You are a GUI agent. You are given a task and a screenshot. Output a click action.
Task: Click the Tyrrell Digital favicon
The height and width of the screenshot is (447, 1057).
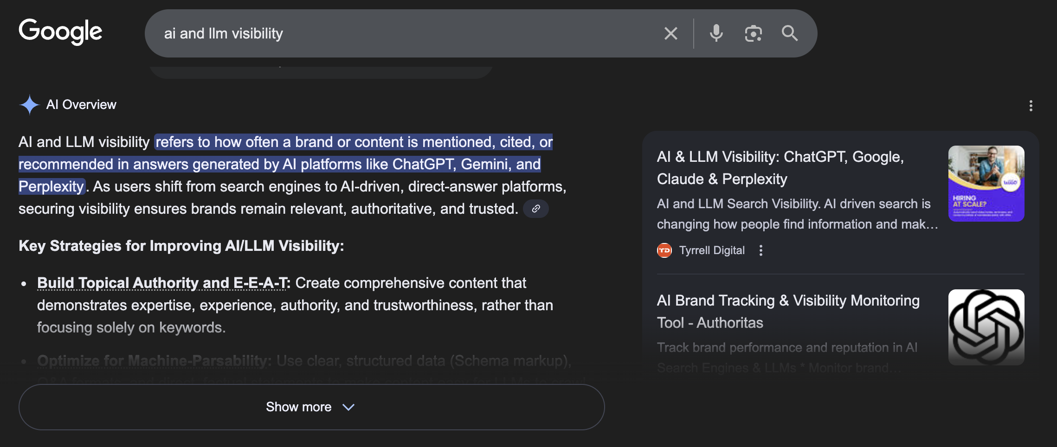(x=664, y=250)
